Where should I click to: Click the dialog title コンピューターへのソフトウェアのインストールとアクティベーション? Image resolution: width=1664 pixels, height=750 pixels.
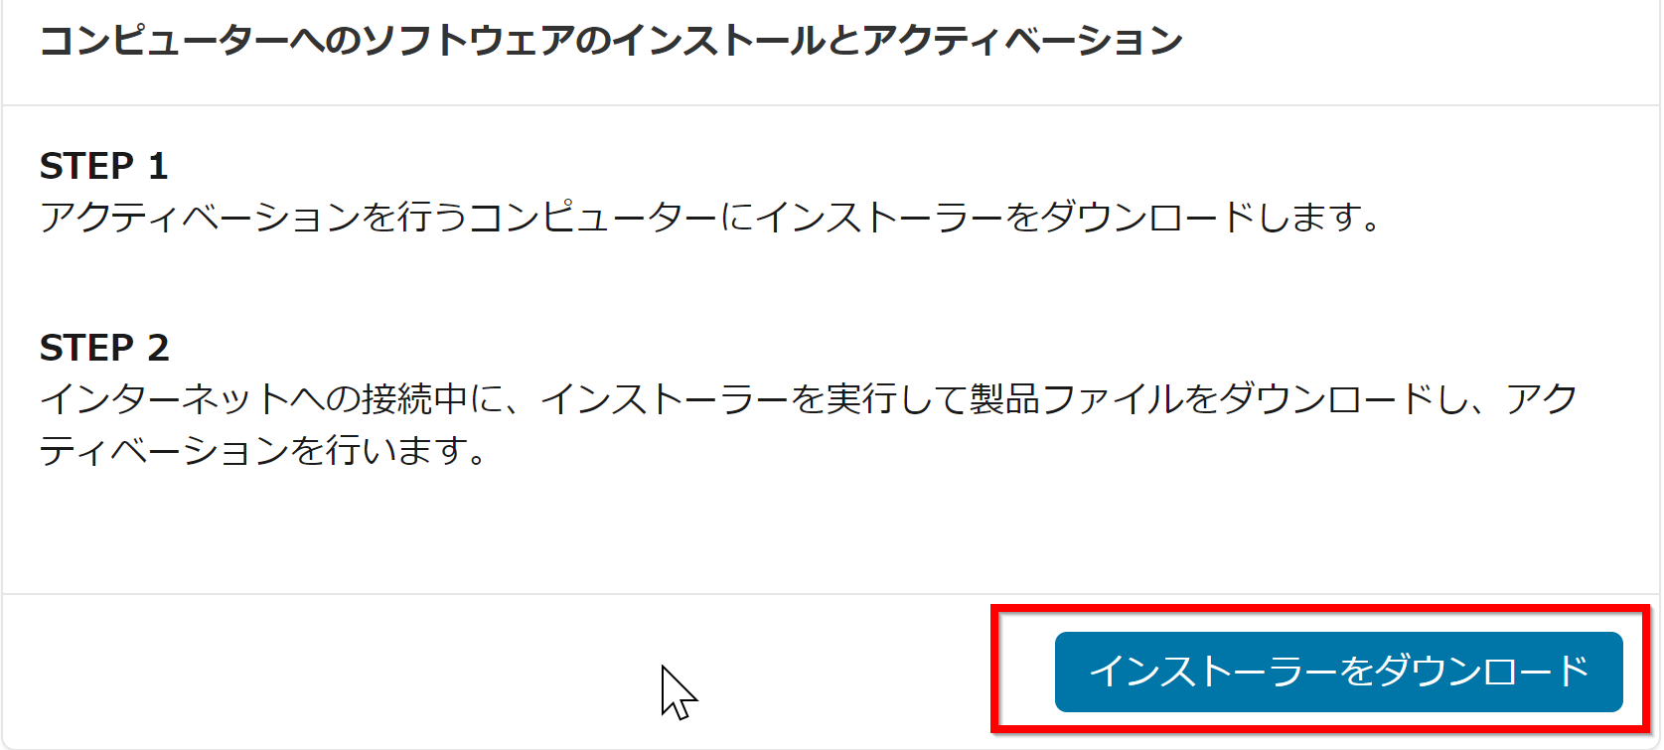[x=611, y=41]
